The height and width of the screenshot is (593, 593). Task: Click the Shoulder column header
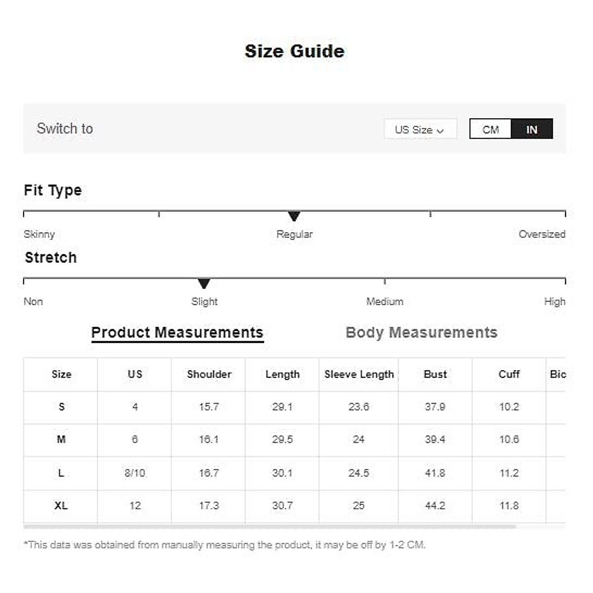tap(209, 374)
